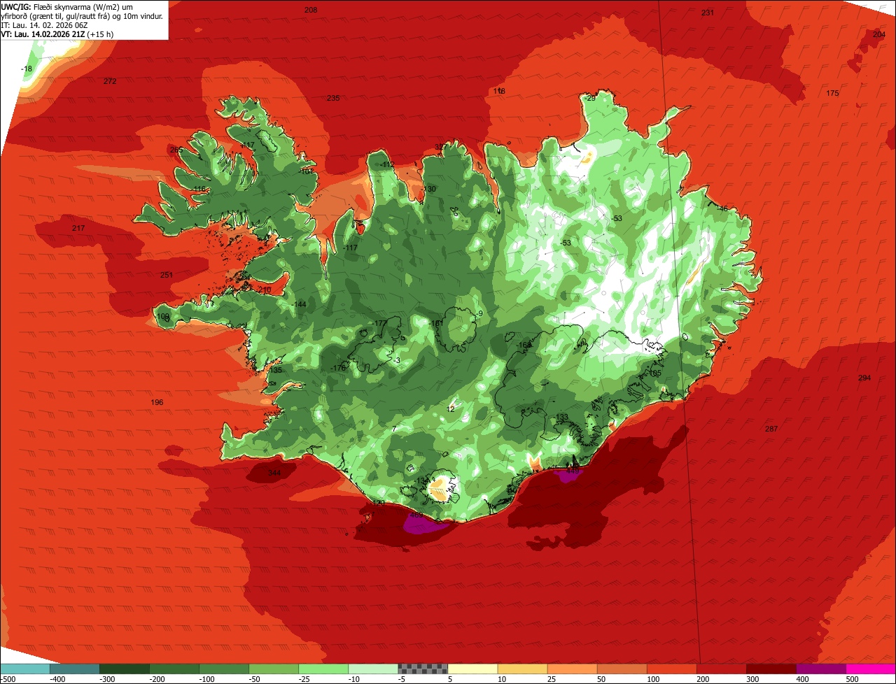Choose the light green swatch between -25 and -10
The image size is (896, 684).
point(323,669)
